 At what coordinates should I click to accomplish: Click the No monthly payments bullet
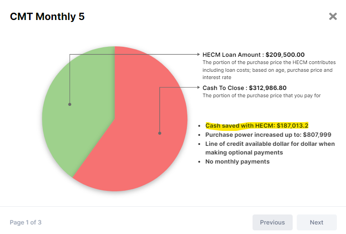click(238, 162)
